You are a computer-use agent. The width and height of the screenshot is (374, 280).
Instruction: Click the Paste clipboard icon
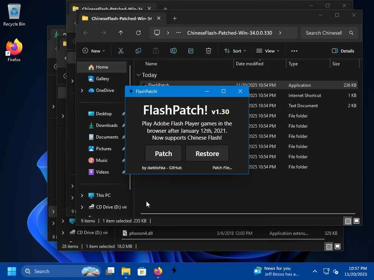(156, 51)
